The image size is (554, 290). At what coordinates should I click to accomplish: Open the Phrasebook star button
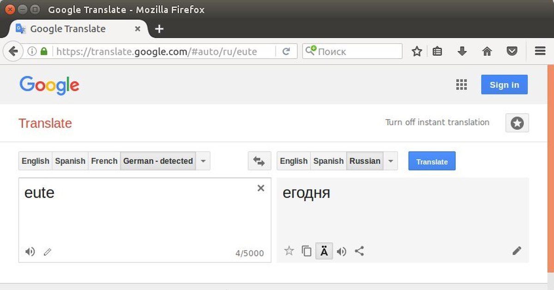pos(517,123)
